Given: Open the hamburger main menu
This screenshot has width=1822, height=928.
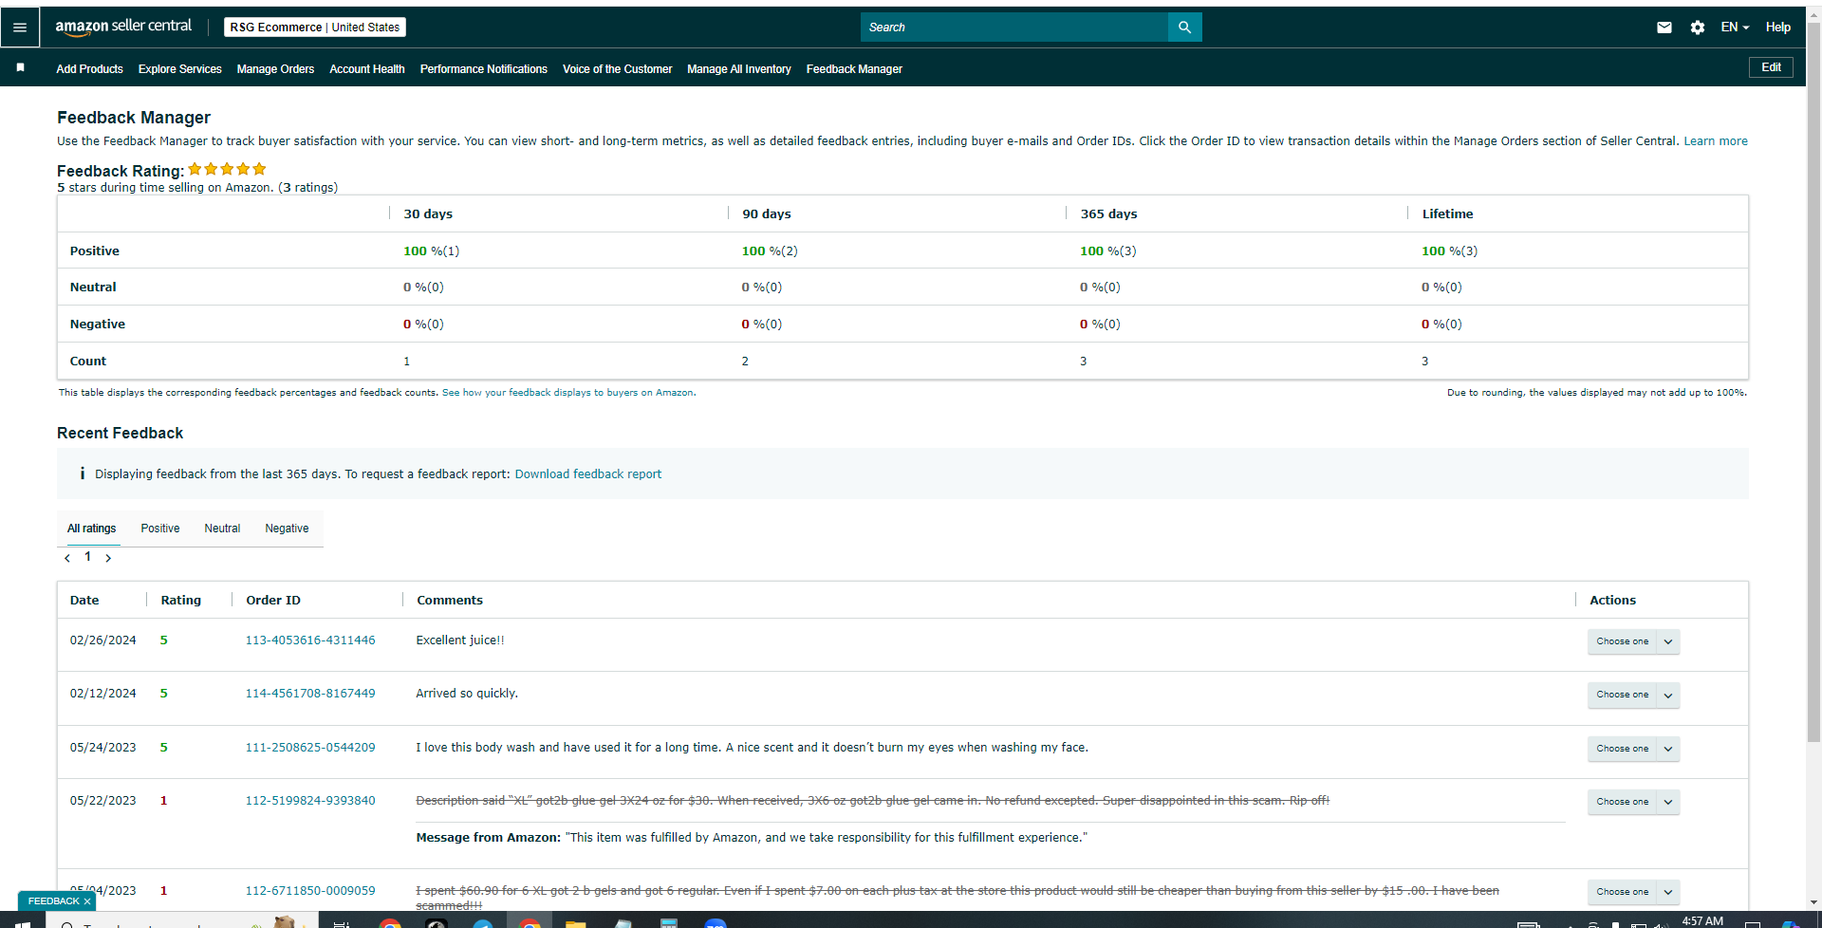Looking at the screenshot, I should (x=20, y=28).
